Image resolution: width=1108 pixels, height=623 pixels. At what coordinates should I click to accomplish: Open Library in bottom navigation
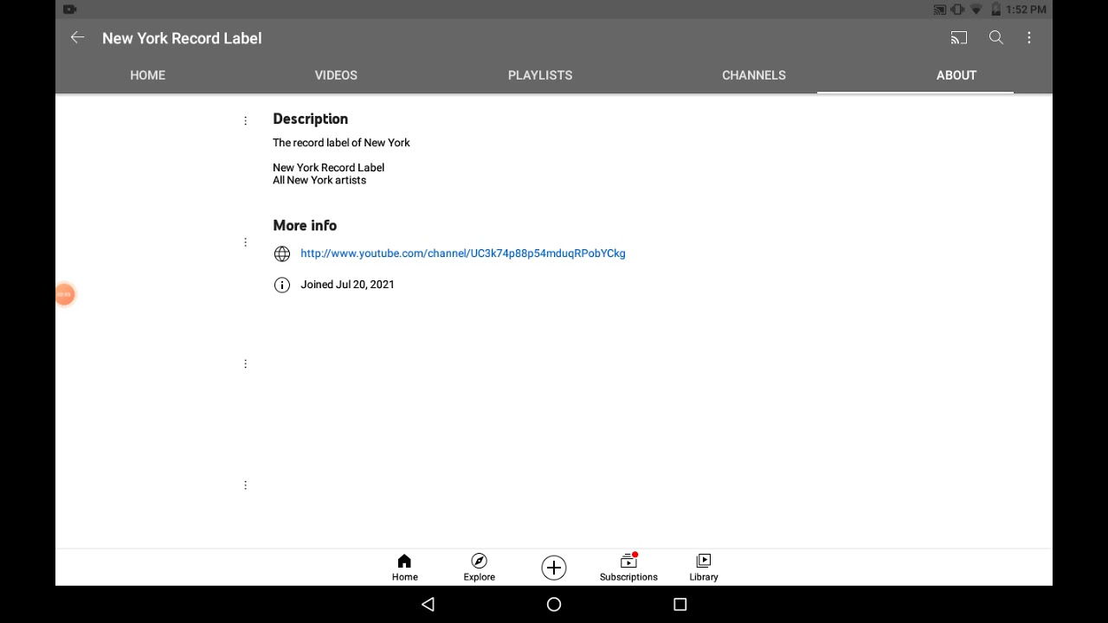[704, 568]
